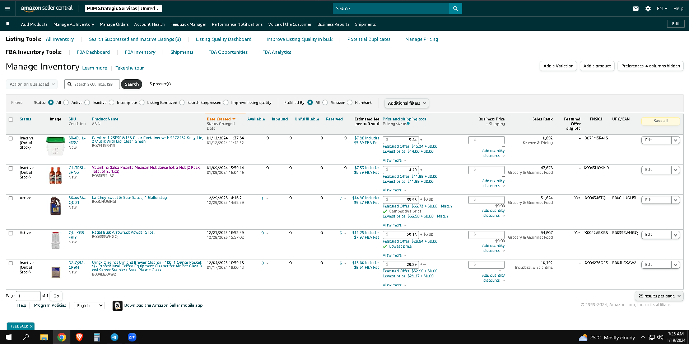Viewport: 689px width, 344px height.
Task: Open the 25 results per page dropdown
Action: 659,296
